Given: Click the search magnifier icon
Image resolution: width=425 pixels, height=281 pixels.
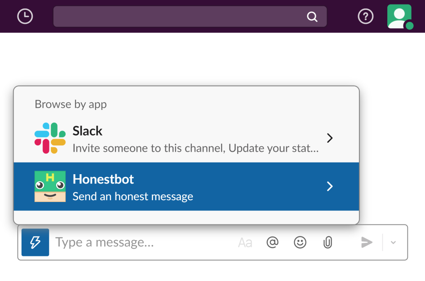Looking at the screenshot, I should click(312, 17).
